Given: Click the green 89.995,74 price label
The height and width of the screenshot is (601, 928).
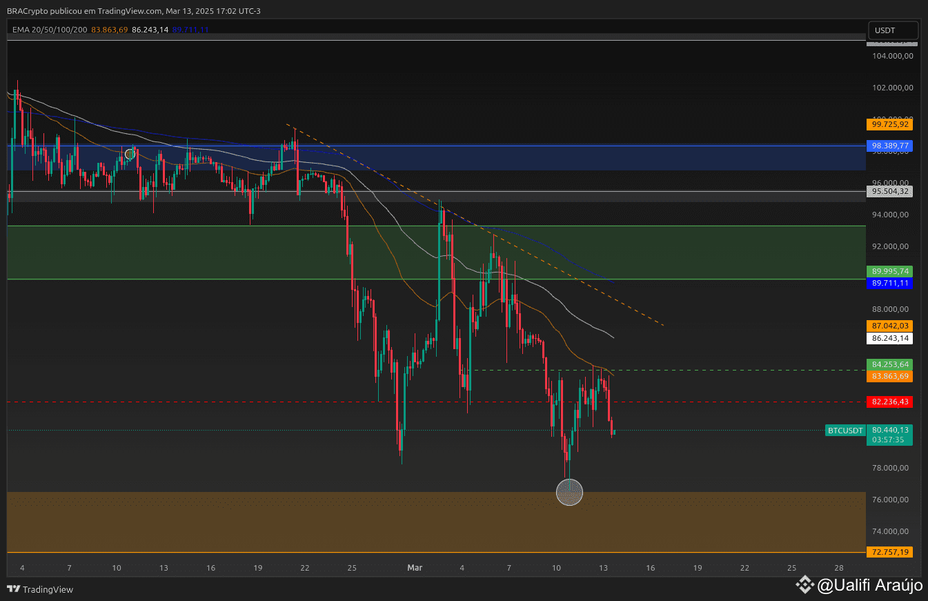Looking at the screenshot, I should [x=889, y=271].
